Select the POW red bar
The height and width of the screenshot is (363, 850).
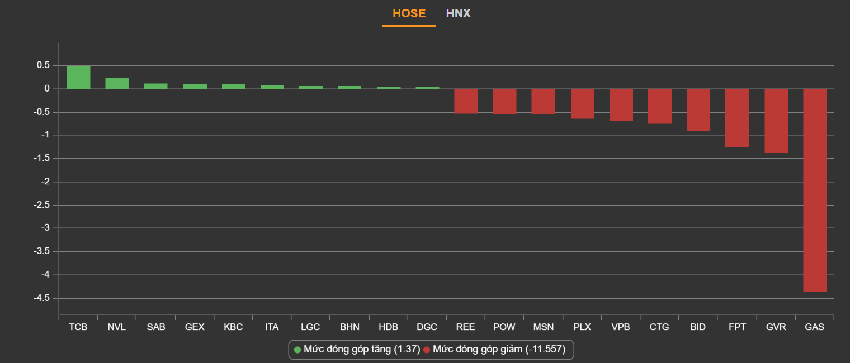[x=504, y=102]
